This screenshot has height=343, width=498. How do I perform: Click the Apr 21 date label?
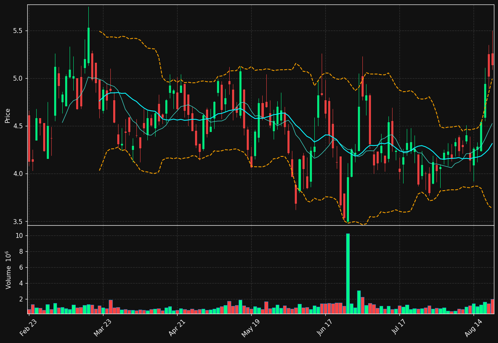point(177,328)
